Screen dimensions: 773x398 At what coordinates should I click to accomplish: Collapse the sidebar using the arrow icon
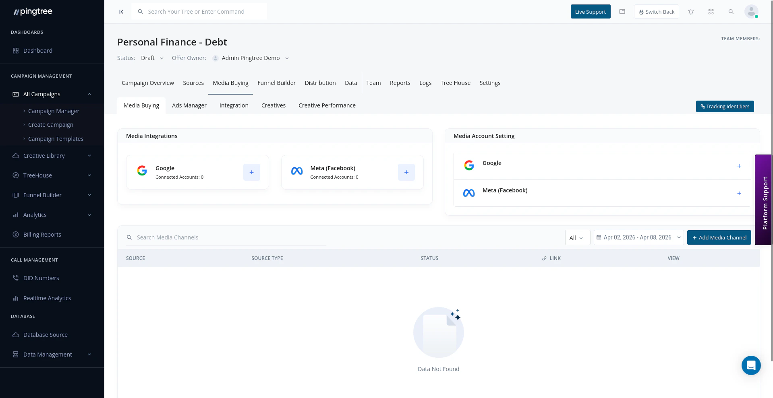(x=121, y=12)
